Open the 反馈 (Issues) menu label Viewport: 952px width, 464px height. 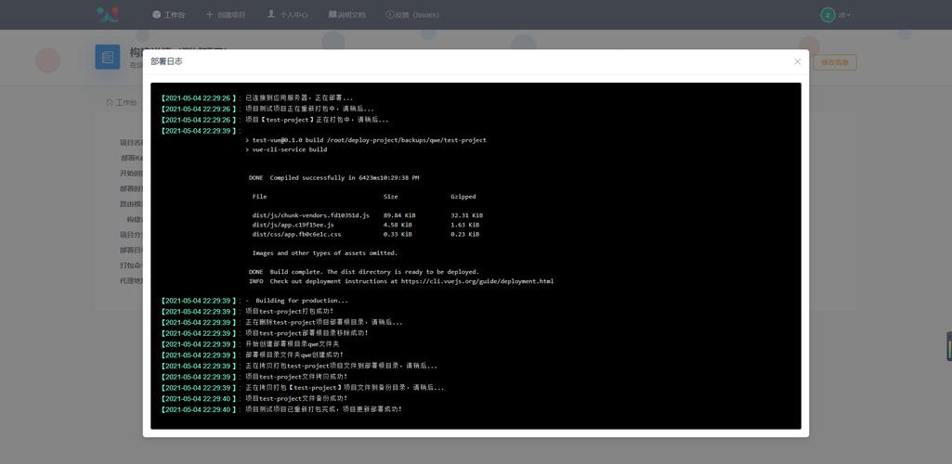(417, 15)
